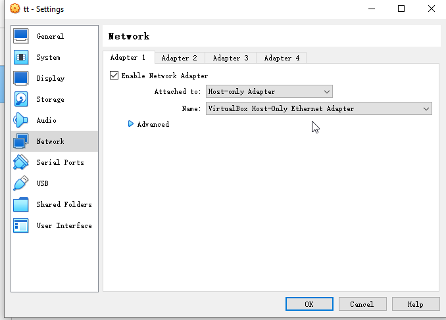
Task: Open USB settings via the USB icon
Action: pos(21,183)
